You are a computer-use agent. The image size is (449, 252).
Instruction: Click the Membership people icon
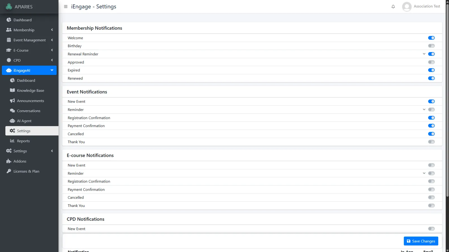point(9,30)
